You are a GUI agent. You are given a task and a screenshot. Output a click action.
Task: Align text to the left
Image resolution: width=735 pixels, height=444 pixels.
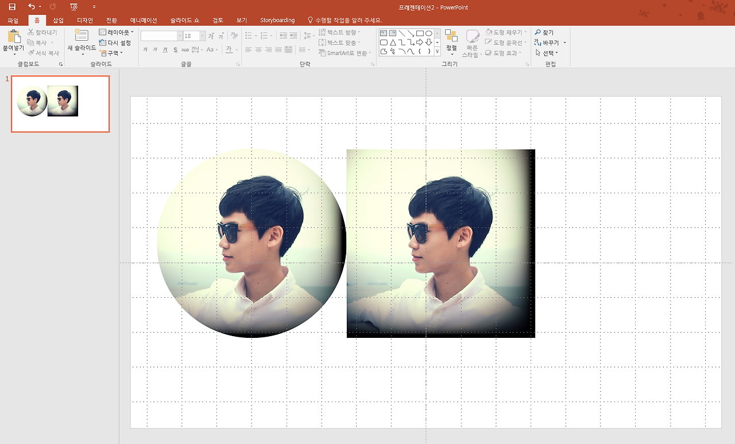[x=249, y=50]
